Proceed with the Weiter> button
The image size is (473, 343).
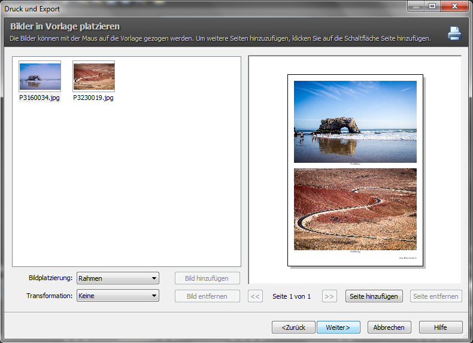(338, 327)
